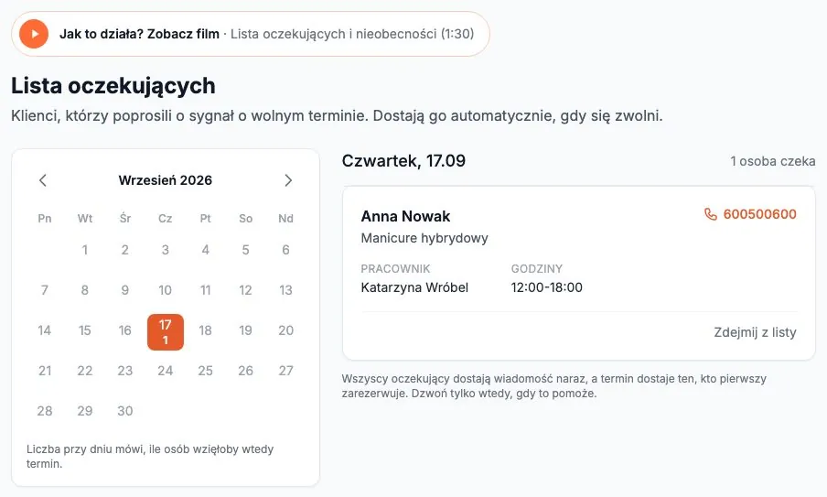Select September 27 in calendar
Viewport: 827px width, 497px height.
(285, 371)
